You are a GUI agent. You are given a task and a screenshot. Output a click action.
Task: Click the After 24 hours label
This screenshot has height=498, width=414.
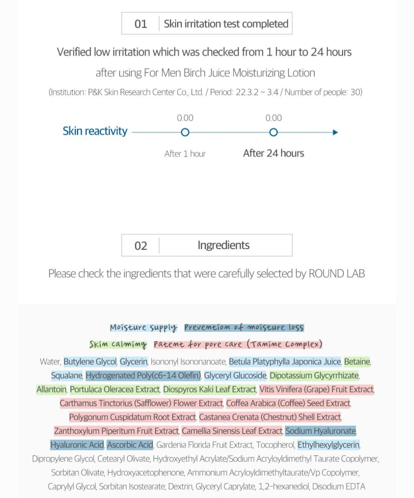point(273,153)
